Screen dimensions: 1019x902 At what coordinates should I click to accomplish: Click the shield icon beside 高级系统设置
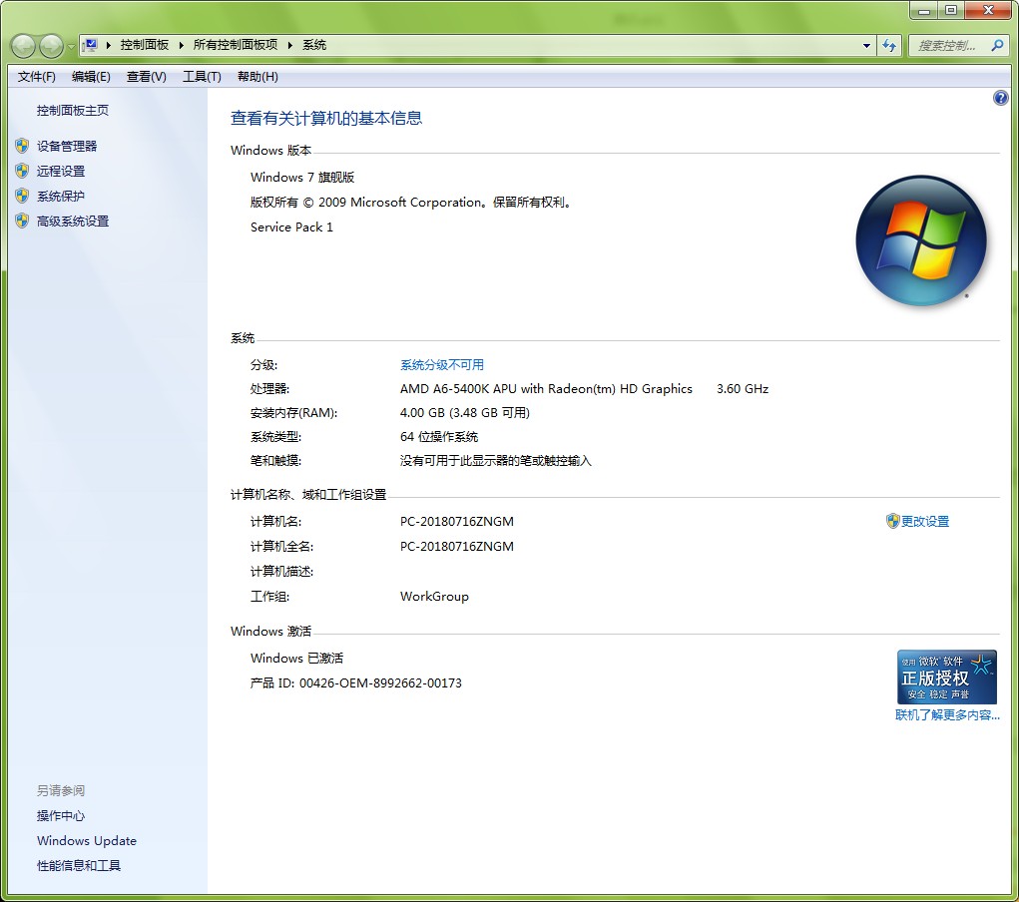pyautogui.click(x=22, y=221)
